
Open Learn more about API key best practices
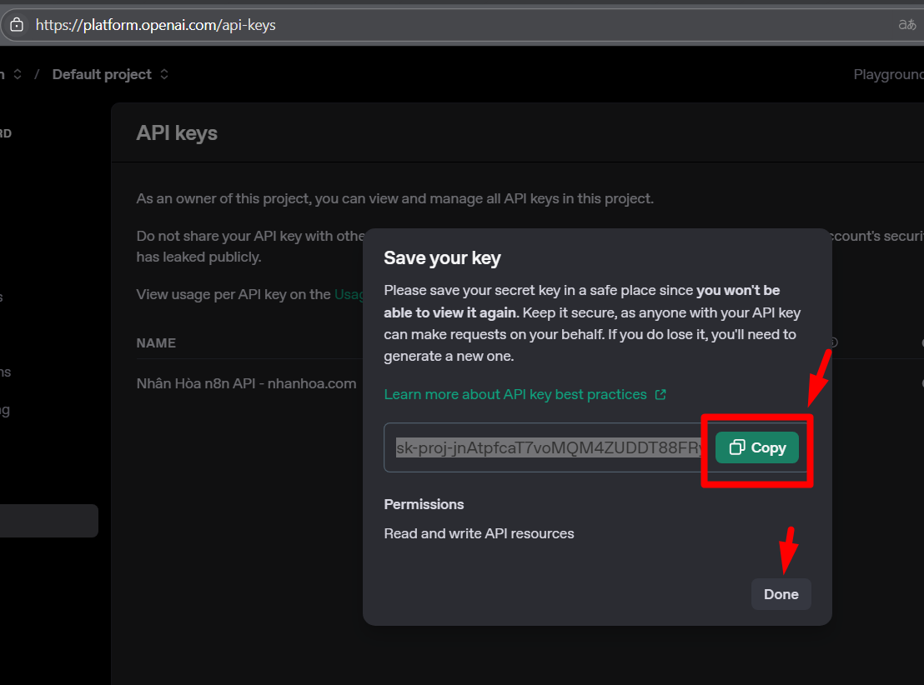pyautogui.click(x=525, y=394)
